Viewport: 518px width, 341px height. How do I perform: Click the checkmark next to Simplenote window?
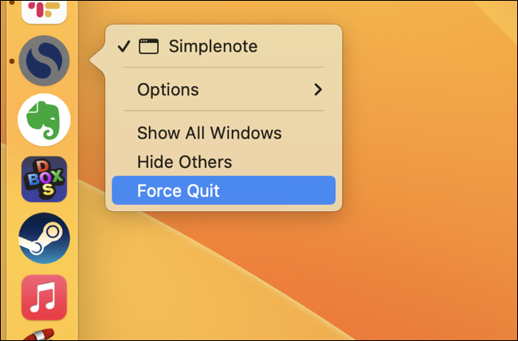124,46
